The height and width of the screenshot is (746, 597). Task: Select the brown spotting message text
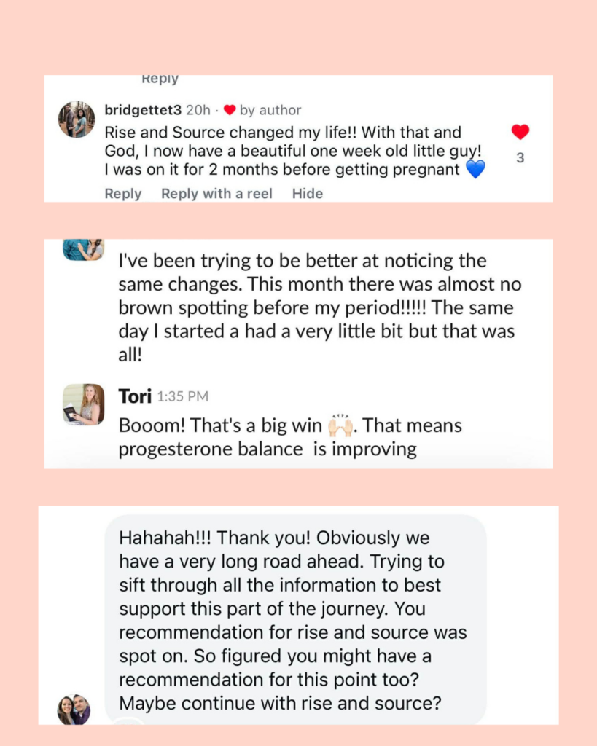(x=320, y=307)
